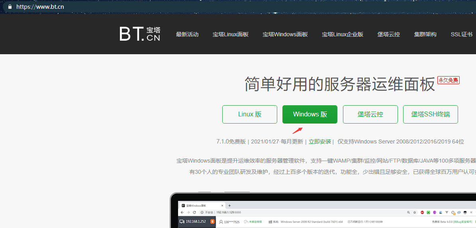Click the 仅支持Windows Server 2008/2012/2016/2019 64位 text
Screen dimensions: 476x228
coord(401,142)
